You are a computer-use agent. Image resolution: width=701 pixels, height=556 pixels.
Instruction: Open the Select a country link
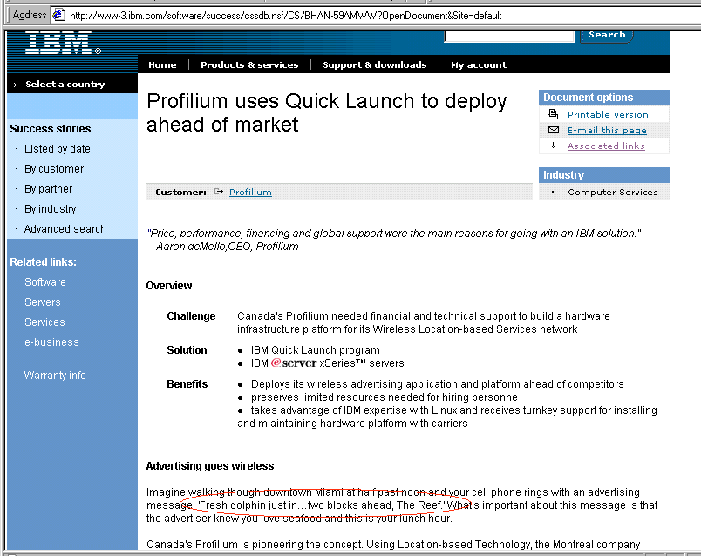[x=65, y=84]
